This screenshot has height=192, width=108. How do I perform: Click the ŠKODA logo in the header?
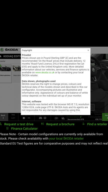(x=9, y=50)
